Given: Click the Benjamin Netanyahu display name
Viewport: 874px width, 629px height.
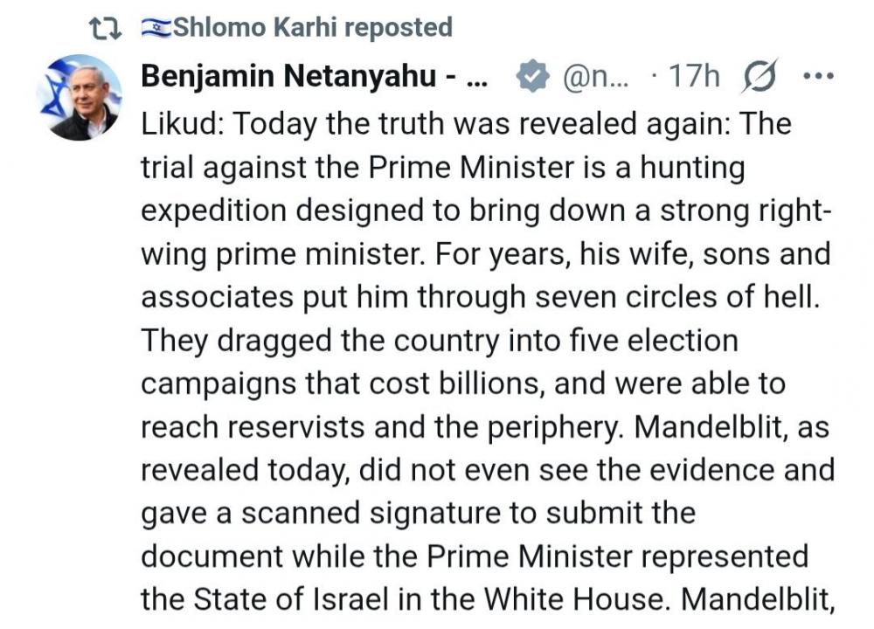Looking at the screenshot, I should 288,76.
